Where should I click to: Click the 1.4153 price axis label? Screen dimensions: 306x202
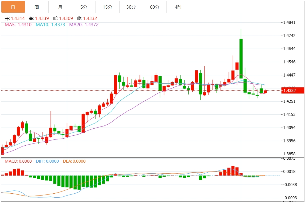point(290,114)
